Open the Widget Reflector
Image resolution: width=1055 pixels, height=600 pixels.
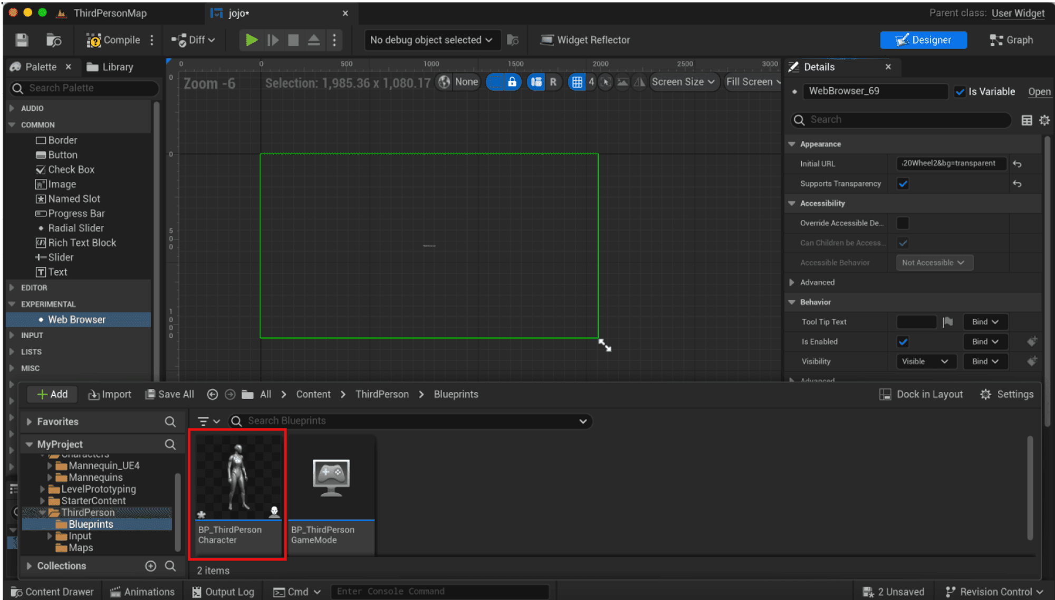586,40
